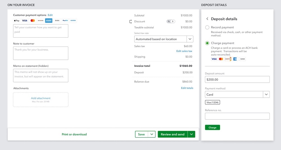This screenshot has width=281, height=150.
Task: Expand the Payment method Card dropdown
Action: click(266, 94)
